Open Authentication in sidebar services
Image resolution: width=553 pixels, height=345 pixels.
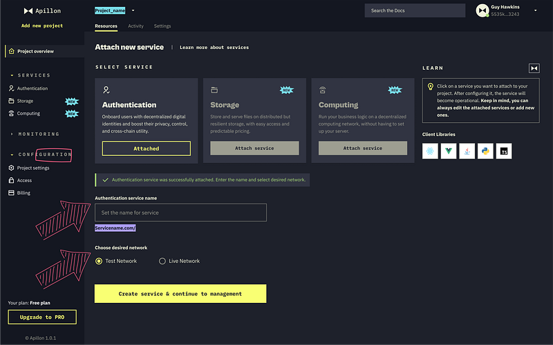32,88
